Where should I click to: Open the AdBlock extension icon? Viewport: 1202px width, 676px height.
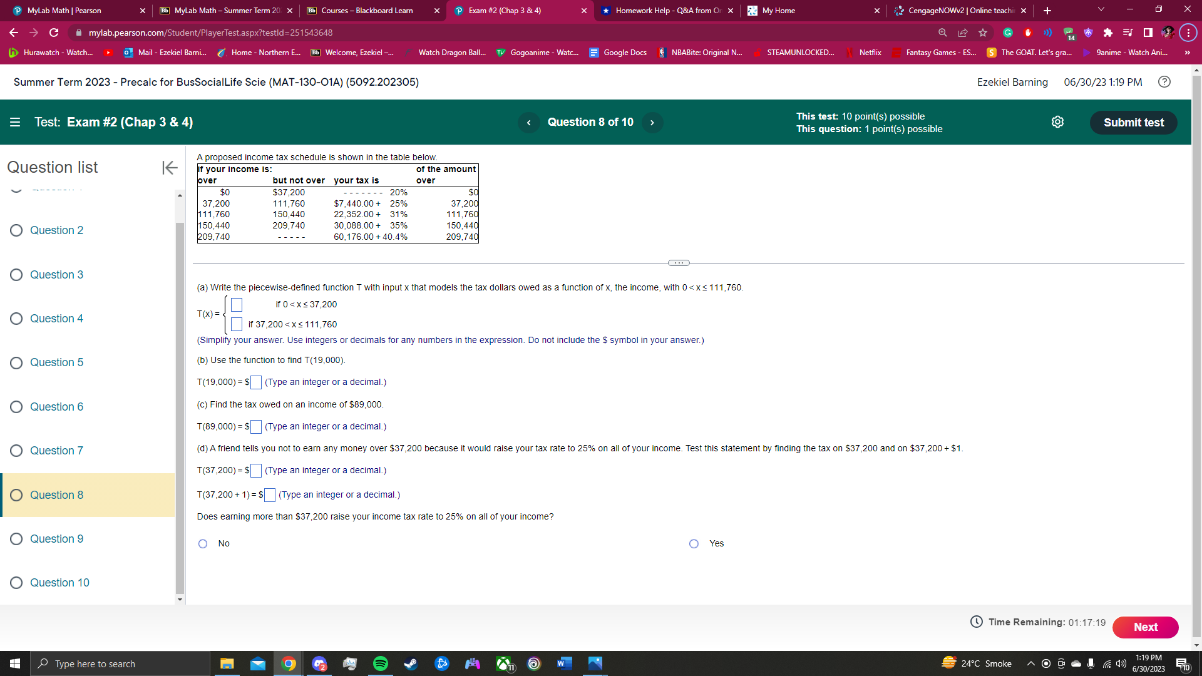tap(1027, 33)
